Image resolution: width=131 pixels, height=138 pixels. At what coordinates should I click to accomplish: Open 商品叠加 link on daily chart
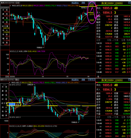pos(75,3)
